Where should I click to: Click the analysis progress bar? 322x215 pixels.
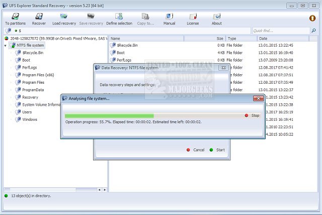(x=154, y=116)
